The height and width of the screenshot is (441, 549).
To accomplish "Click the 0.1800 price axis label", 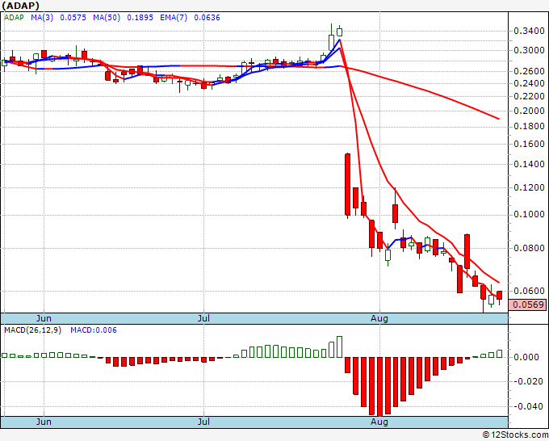I will (529, 126).
